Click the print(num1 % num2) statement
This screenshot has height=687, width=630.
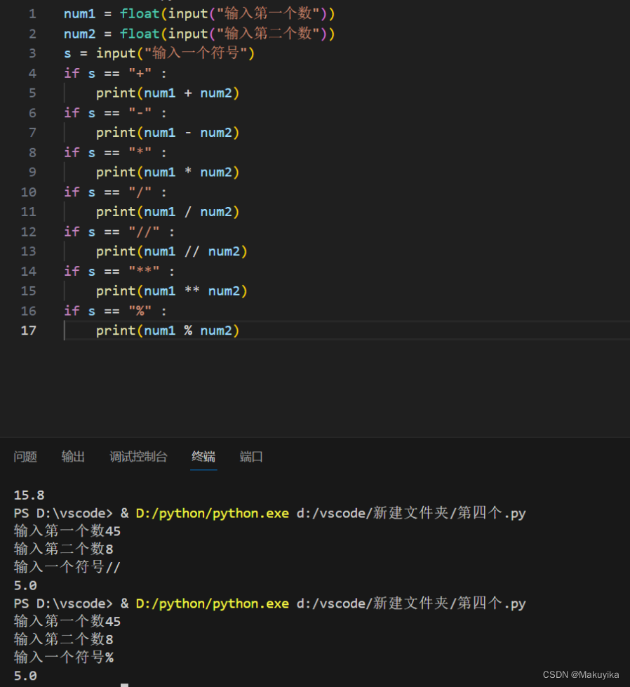pyautogui.click(x=168, y=330)
